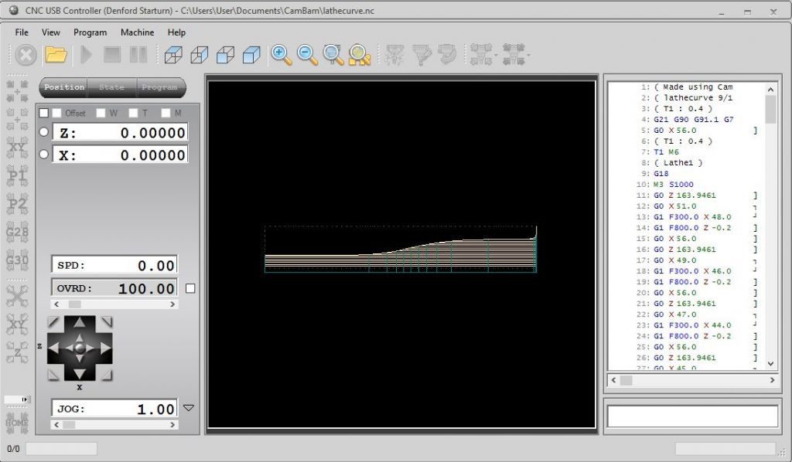The image size is (792, 462).
Task: Click the G28 go-to icon
Action: tap(17, 233)
